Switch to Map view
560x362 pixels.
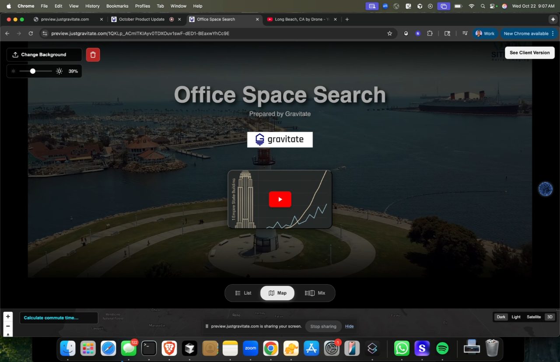(x=277, y=293)
